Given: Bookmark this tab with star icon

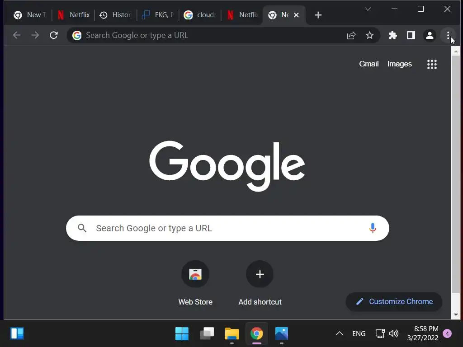Looking at the screenshot, I should coord(369,35).
